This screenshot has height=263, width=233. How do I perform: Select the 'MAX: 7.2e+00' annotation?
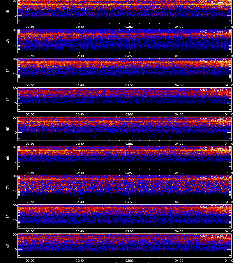coord(213,207)
